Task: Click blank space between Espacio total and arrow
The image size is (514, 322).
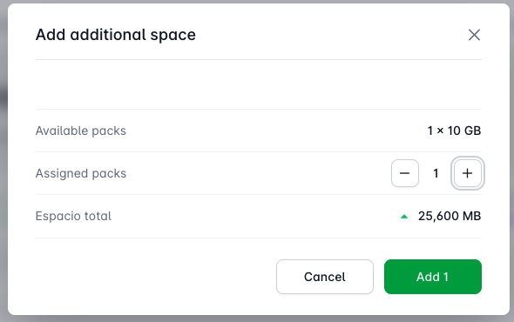Action: point(255,216)
